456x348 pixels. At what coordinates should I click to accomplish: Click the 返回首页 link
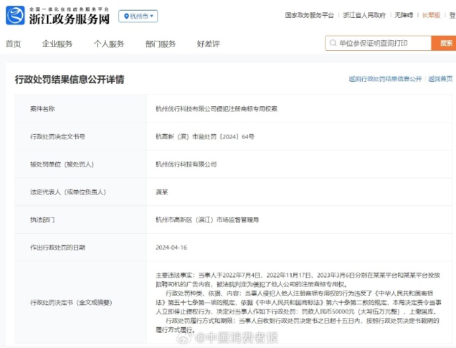point(439,79)
